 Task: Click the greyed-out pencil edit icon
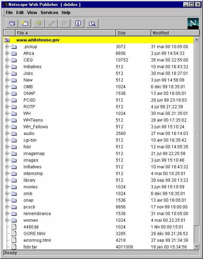pos(52,23)
